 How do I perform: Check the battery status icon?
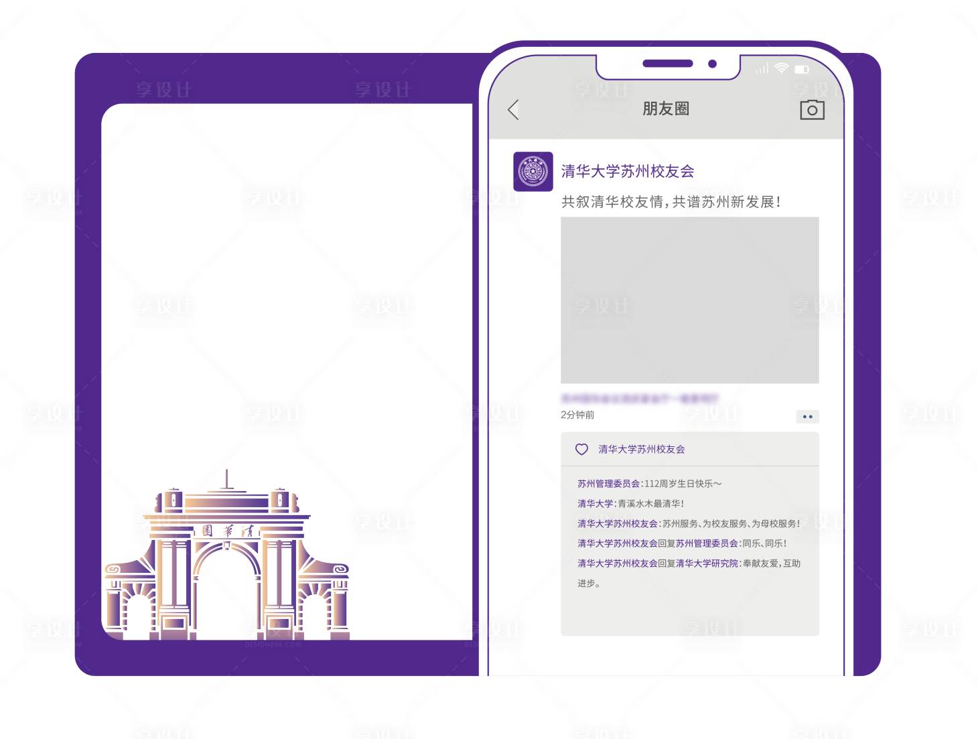(802, 69)
